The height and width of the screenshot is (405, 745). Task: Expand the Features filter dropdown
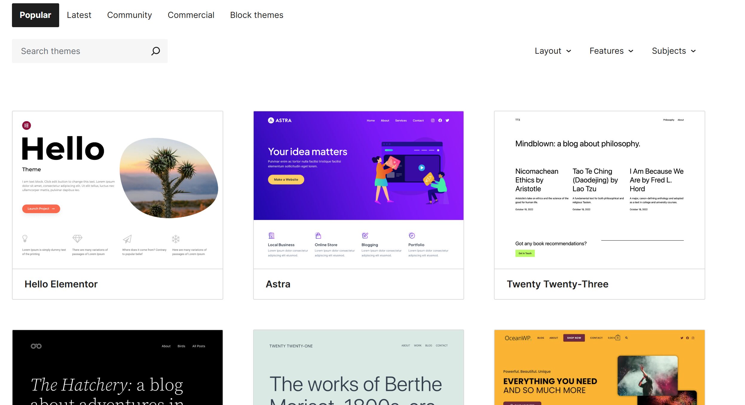(x=611, y=51)
